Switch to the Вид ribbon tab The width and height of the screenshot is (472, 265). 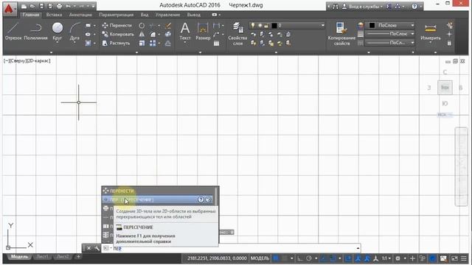click(145, 15)
